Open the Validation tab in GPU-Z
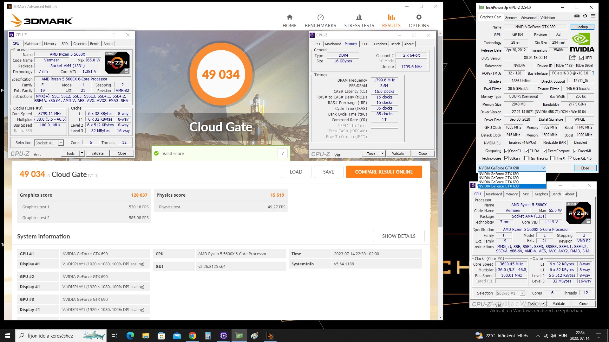 point(548,18)
